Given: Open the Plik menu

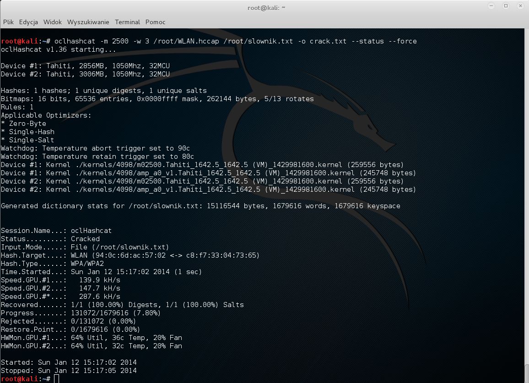Looking at the screenshot, I should coord(8,22).
